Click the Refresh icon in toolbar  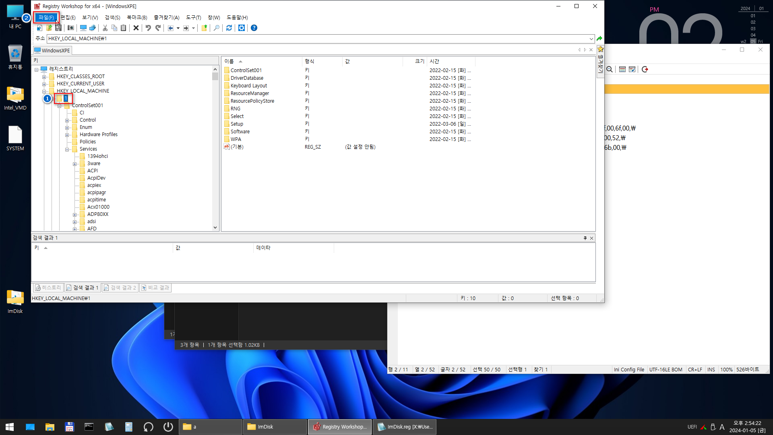tap(229, 28)
